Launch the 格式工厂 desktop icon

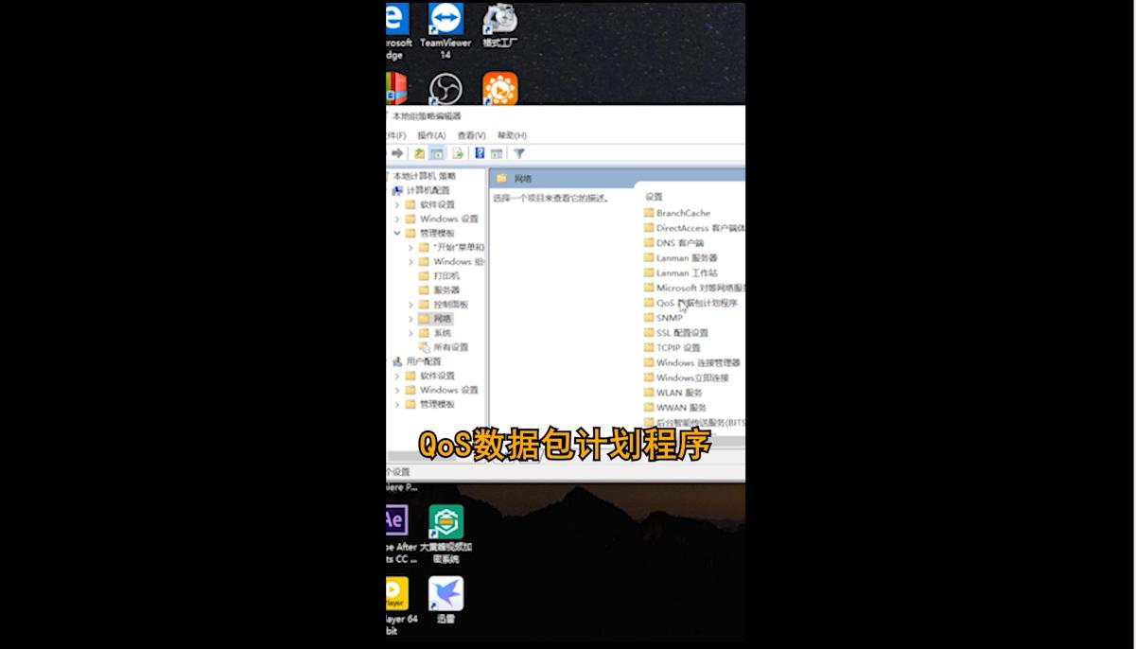click(498, 21)
